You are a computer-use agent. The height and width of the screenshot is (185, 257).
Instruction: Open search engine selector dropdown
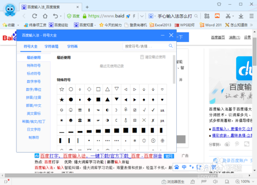[x=155, y=16]
